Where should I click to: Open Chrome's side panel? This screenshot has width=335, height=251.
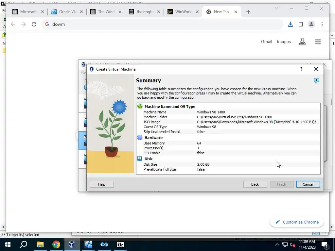[x=301, y=24]
